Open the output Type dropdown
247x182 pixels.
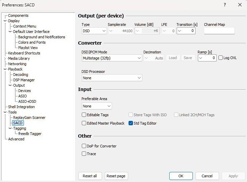pos(94,31)
